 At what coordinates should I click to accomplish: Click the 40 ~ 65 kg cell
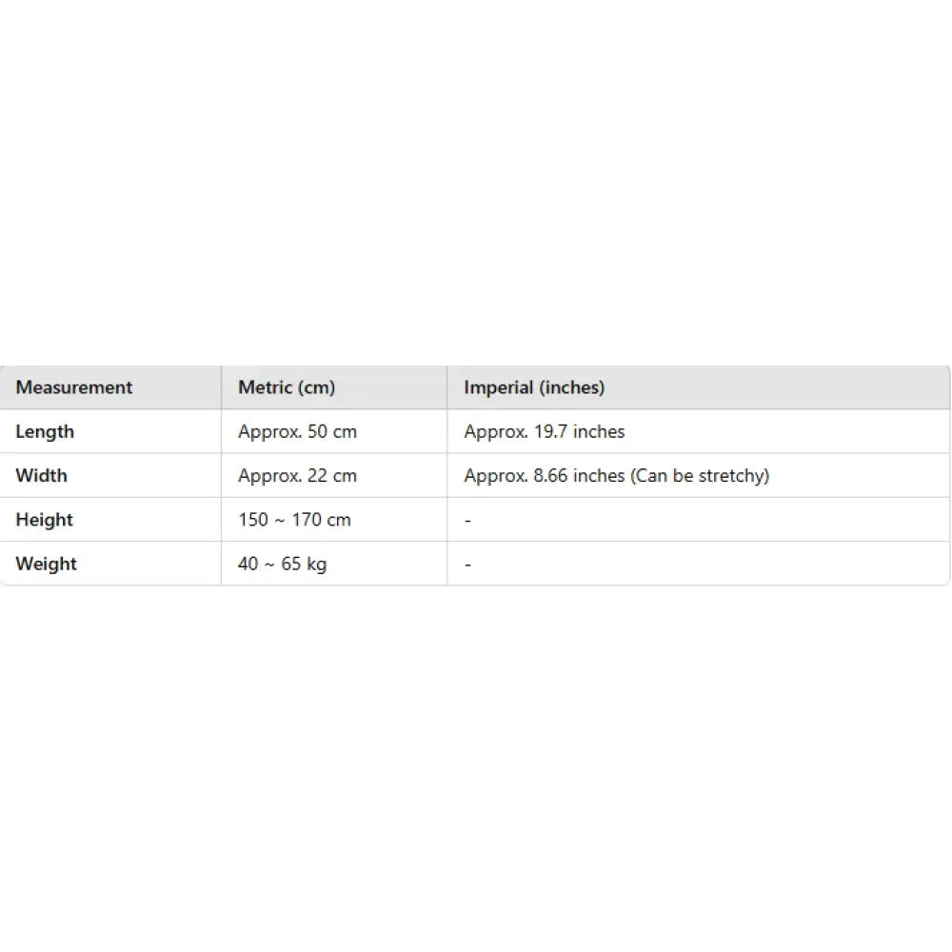pyautogui.click(x=282, y=564)
